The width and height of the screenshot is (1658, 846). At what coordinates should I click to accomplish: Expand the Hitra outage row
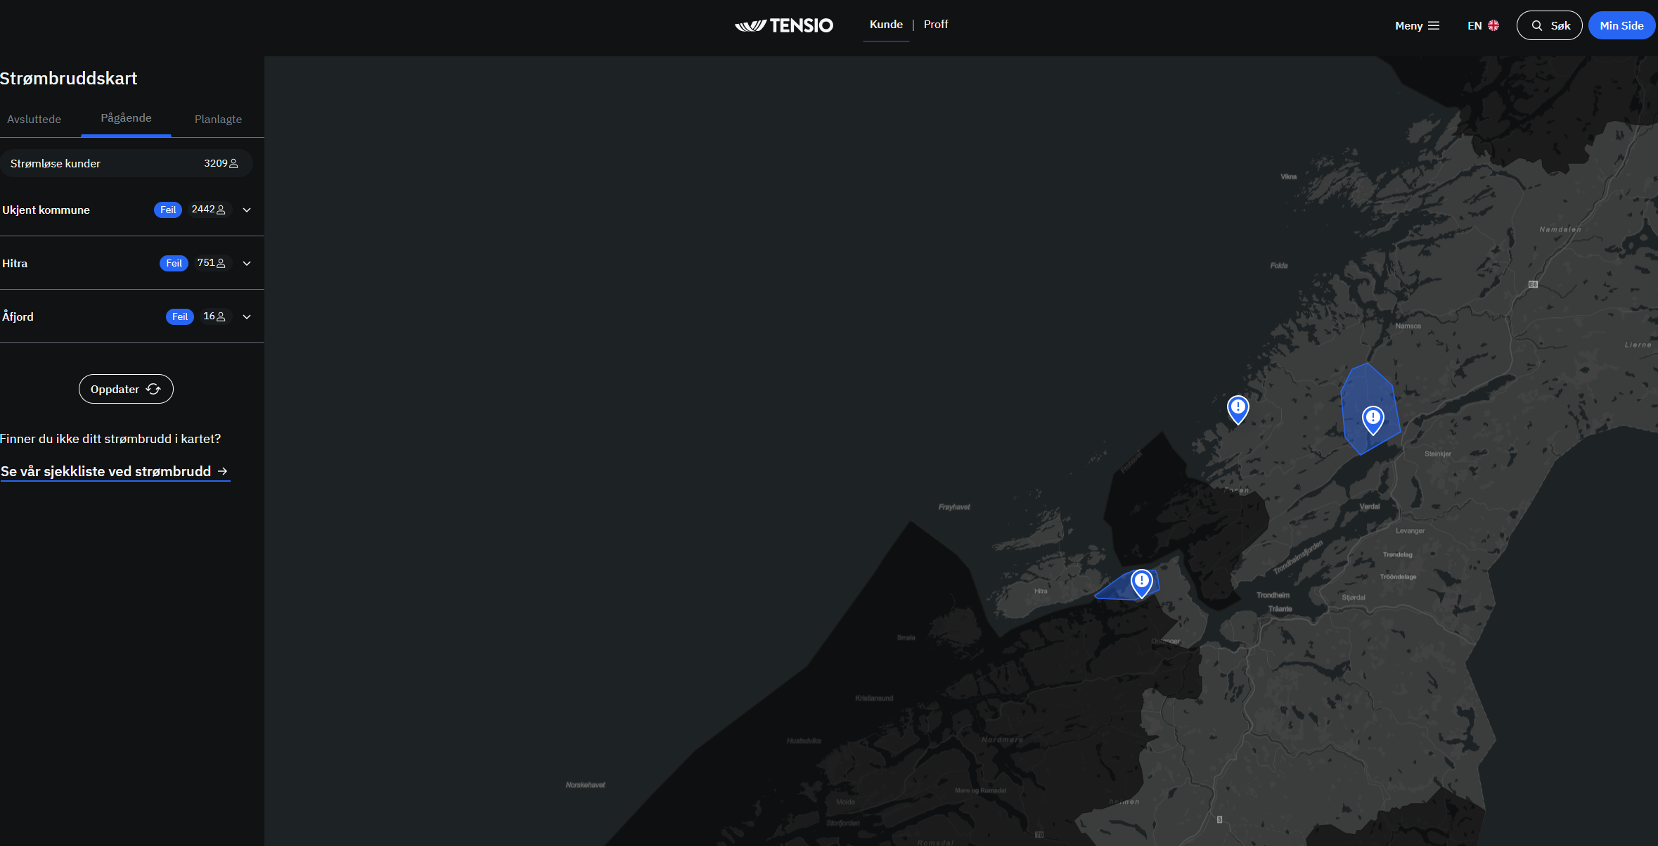[247, 263]
